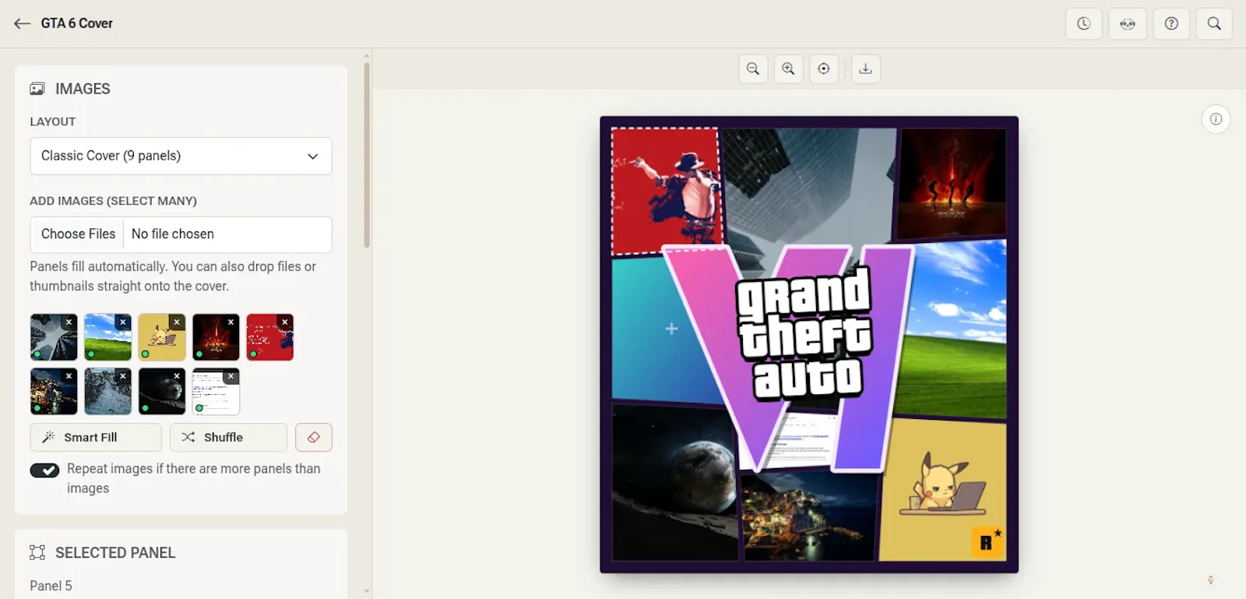
Task: Open search with the magnifier icon
Action: [x=1214, y=23]
